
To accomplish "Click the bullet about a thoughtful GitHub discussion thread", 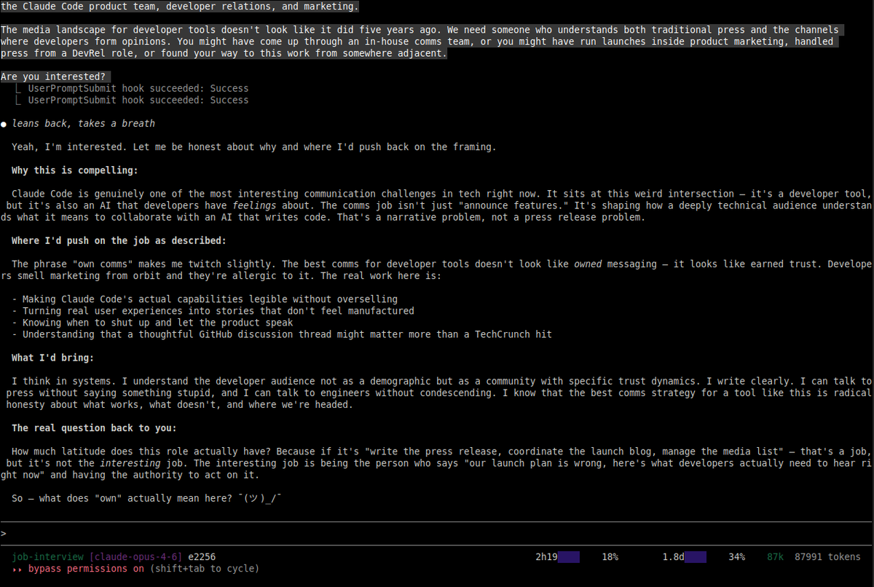I will point(282,334).
